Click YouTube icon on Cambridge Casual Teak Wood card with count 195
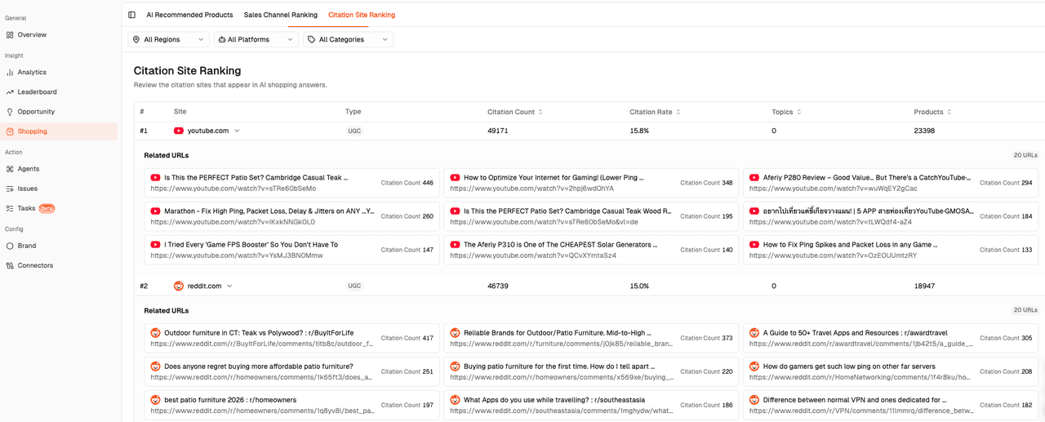This screenshot has width=1045, height=422. coord(455,211)
